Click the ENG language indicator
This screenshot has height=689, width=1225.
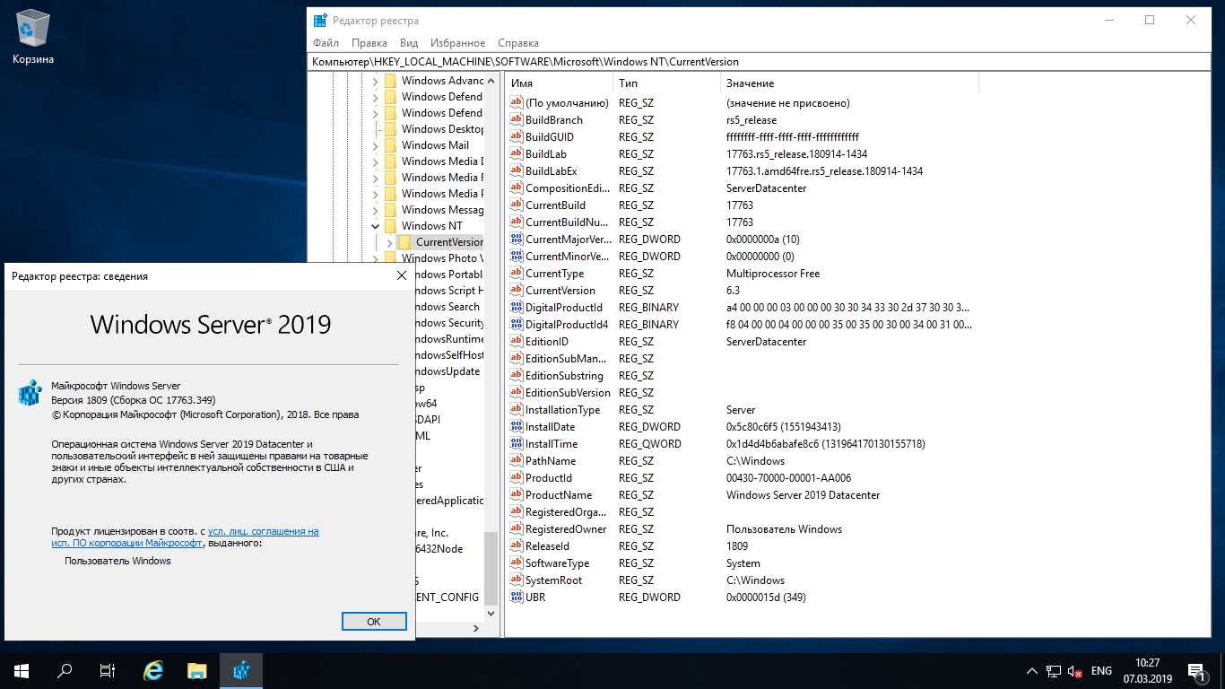click(1102, 671)
